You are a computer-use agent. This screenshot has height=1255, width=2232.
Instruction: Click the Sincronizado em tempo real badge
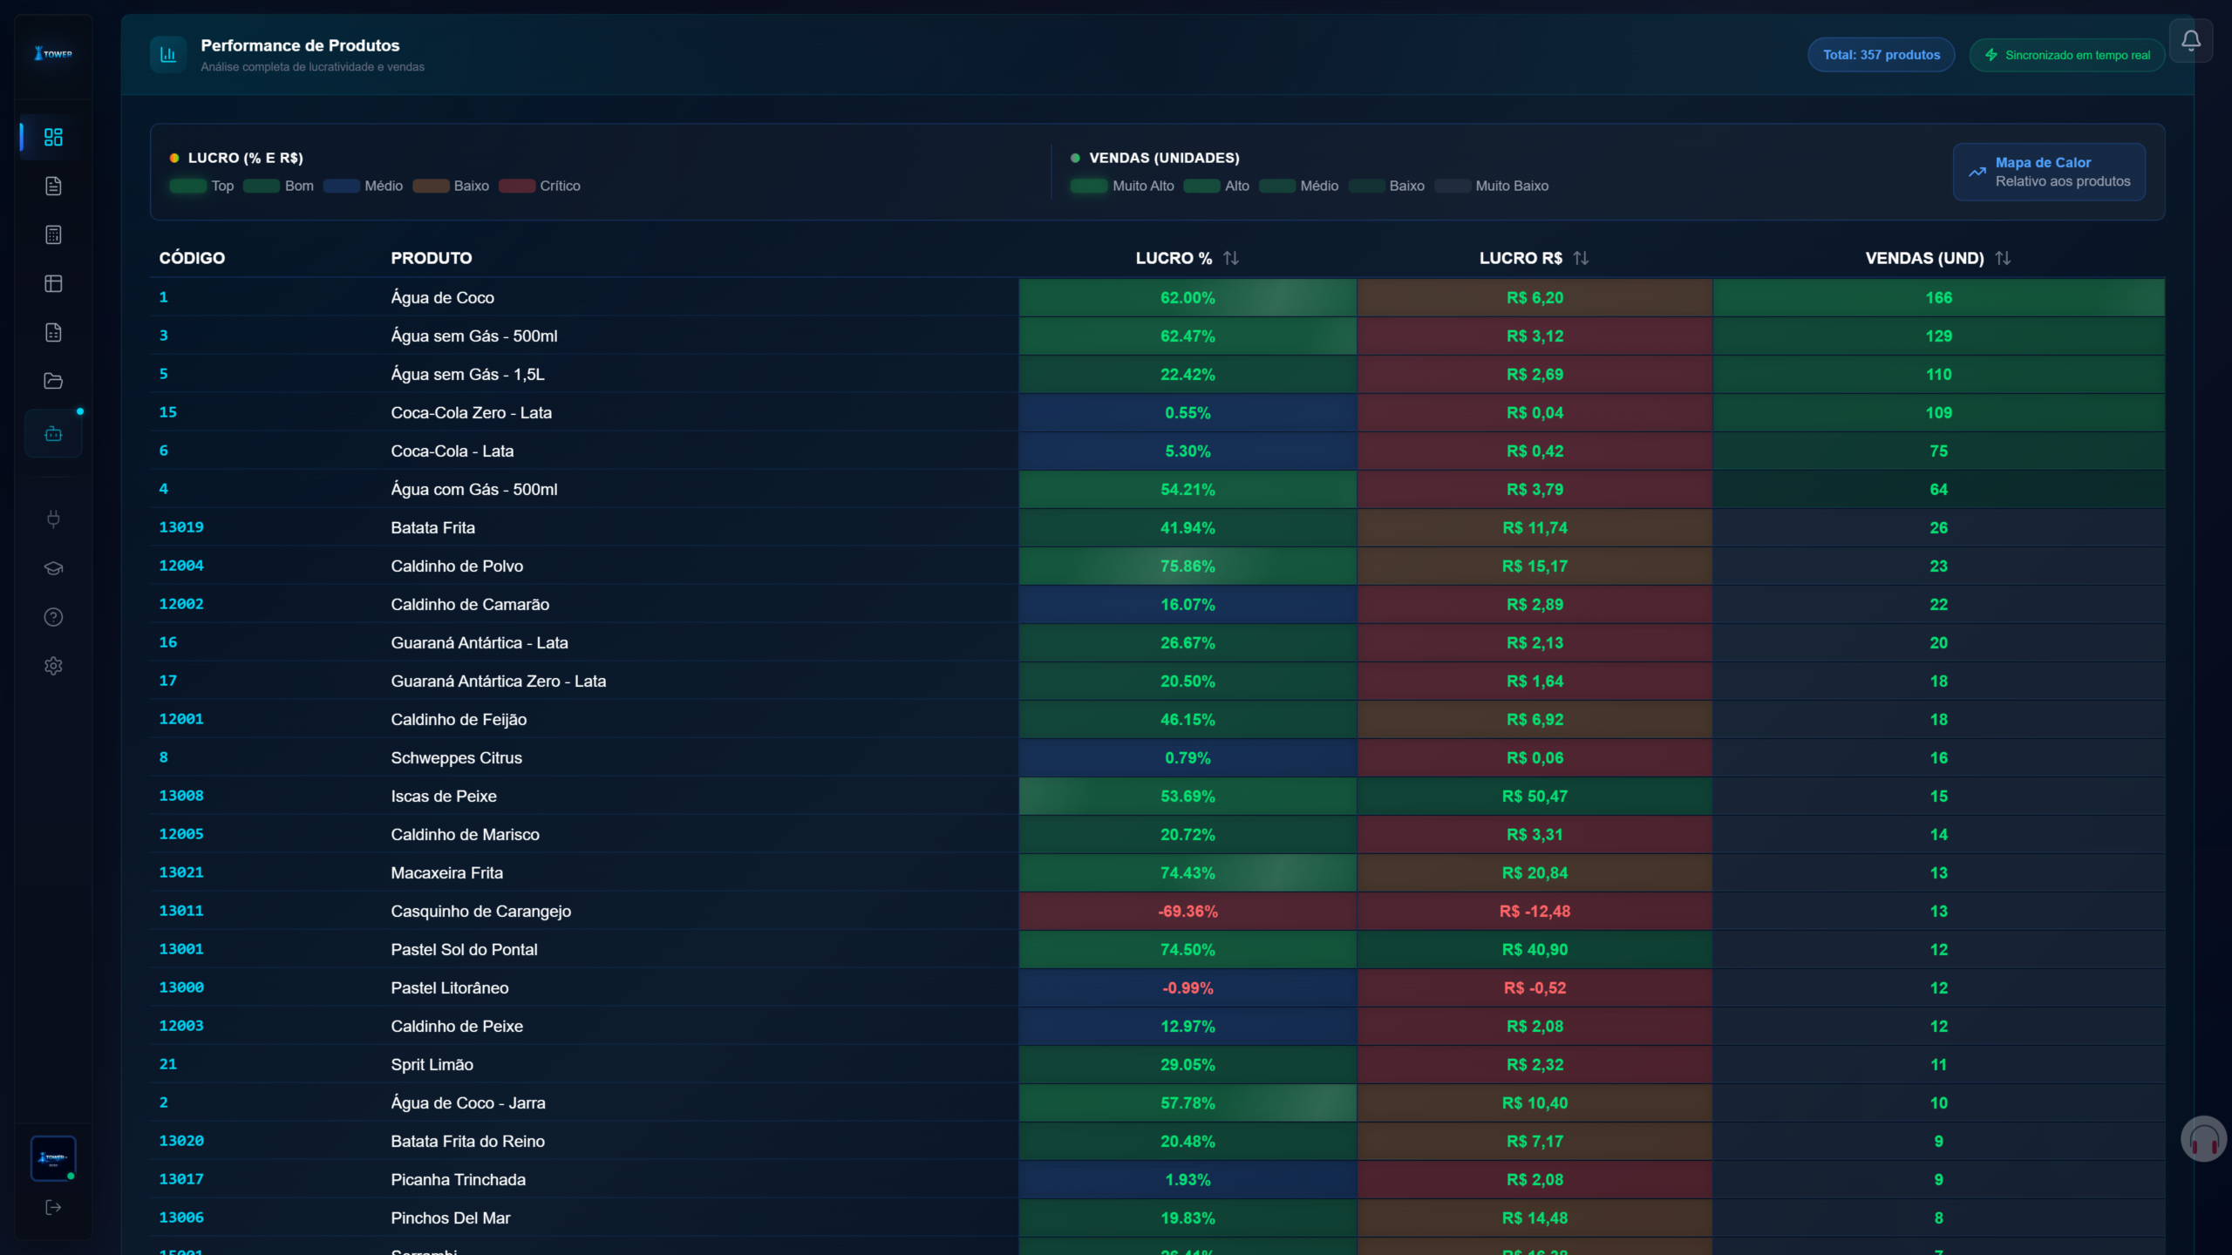[2065, 54]
